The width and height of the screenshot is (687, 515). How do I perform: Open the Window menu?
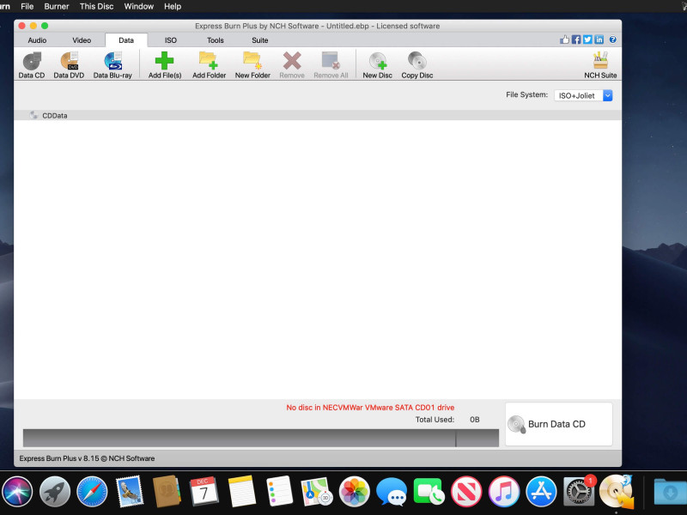[x=138, y=7]
